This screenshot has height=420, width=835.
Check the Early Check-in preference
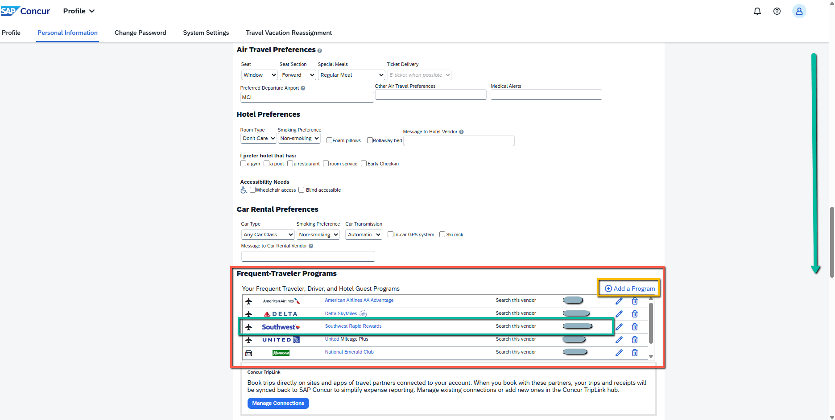(364, 163)
